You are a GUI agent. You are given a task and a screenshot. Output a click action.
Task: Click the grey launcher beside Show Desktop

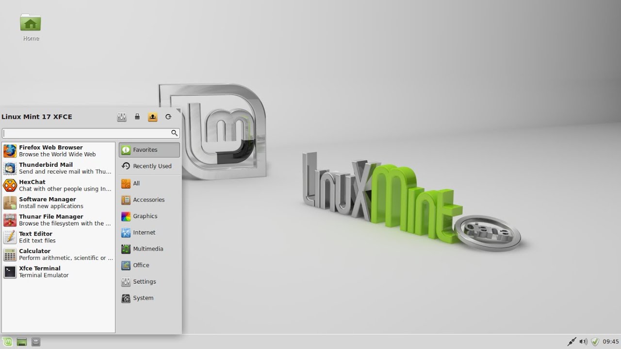[x=35, y=342]
